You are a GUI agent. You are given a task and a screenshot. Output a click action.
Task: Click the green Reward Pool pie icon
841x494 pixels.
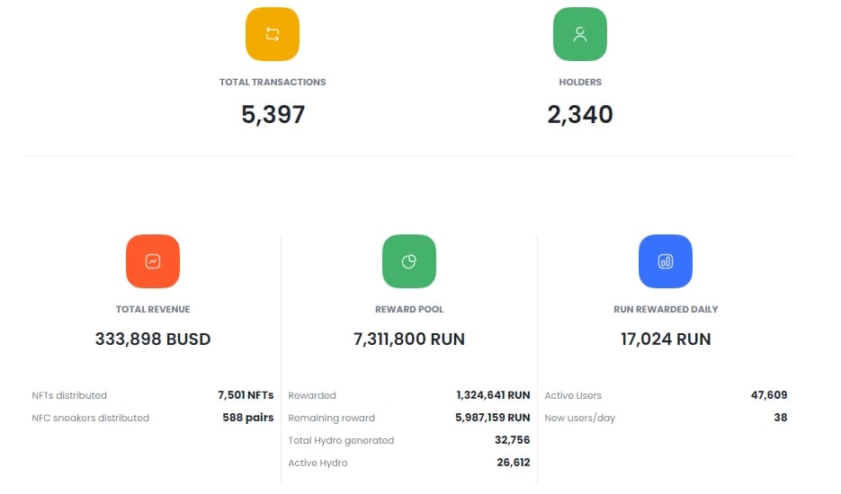[x=409, y=261]
